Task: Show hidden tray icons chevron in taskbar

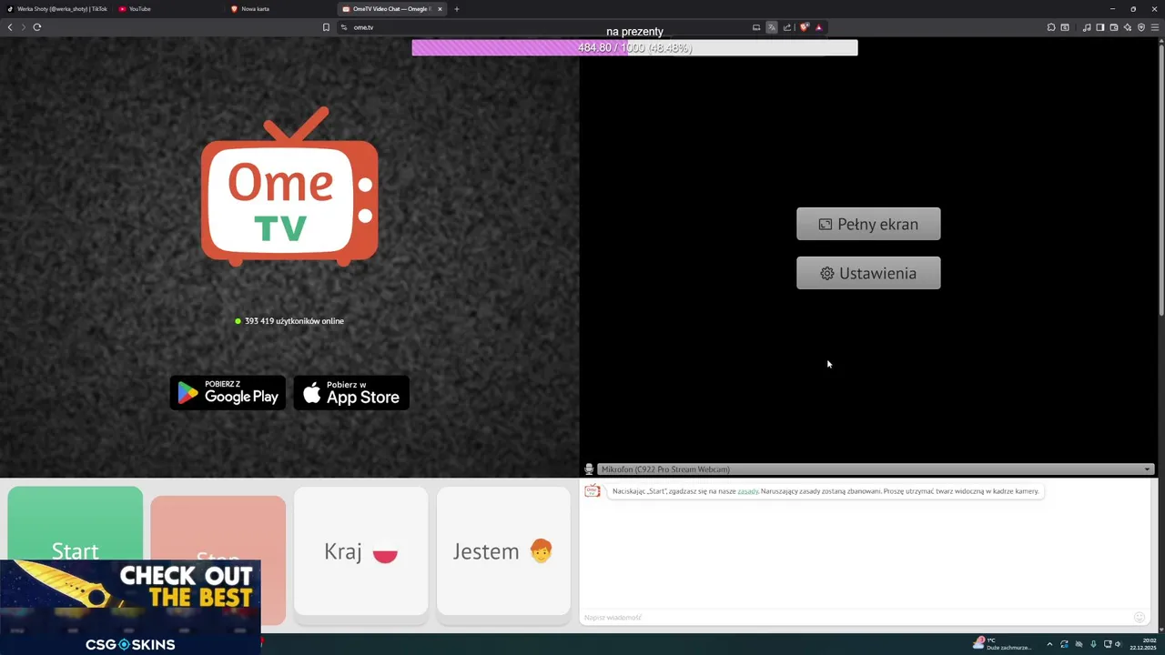Action: (1049, 644)
